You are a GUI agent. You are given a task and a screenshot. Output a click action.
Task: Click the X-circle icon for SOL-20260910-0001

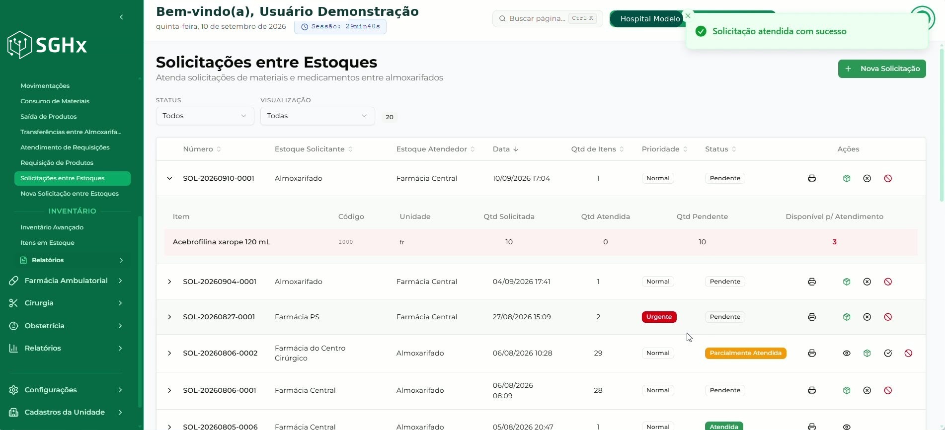coord(867,178)
